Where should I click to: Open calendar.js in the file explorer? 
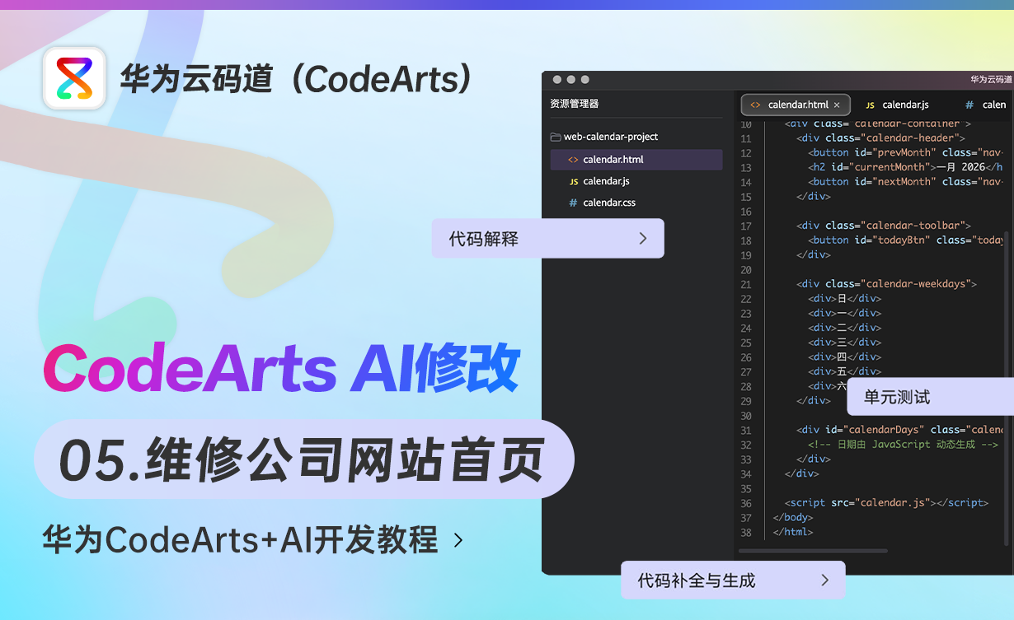[x=636, y=181]
